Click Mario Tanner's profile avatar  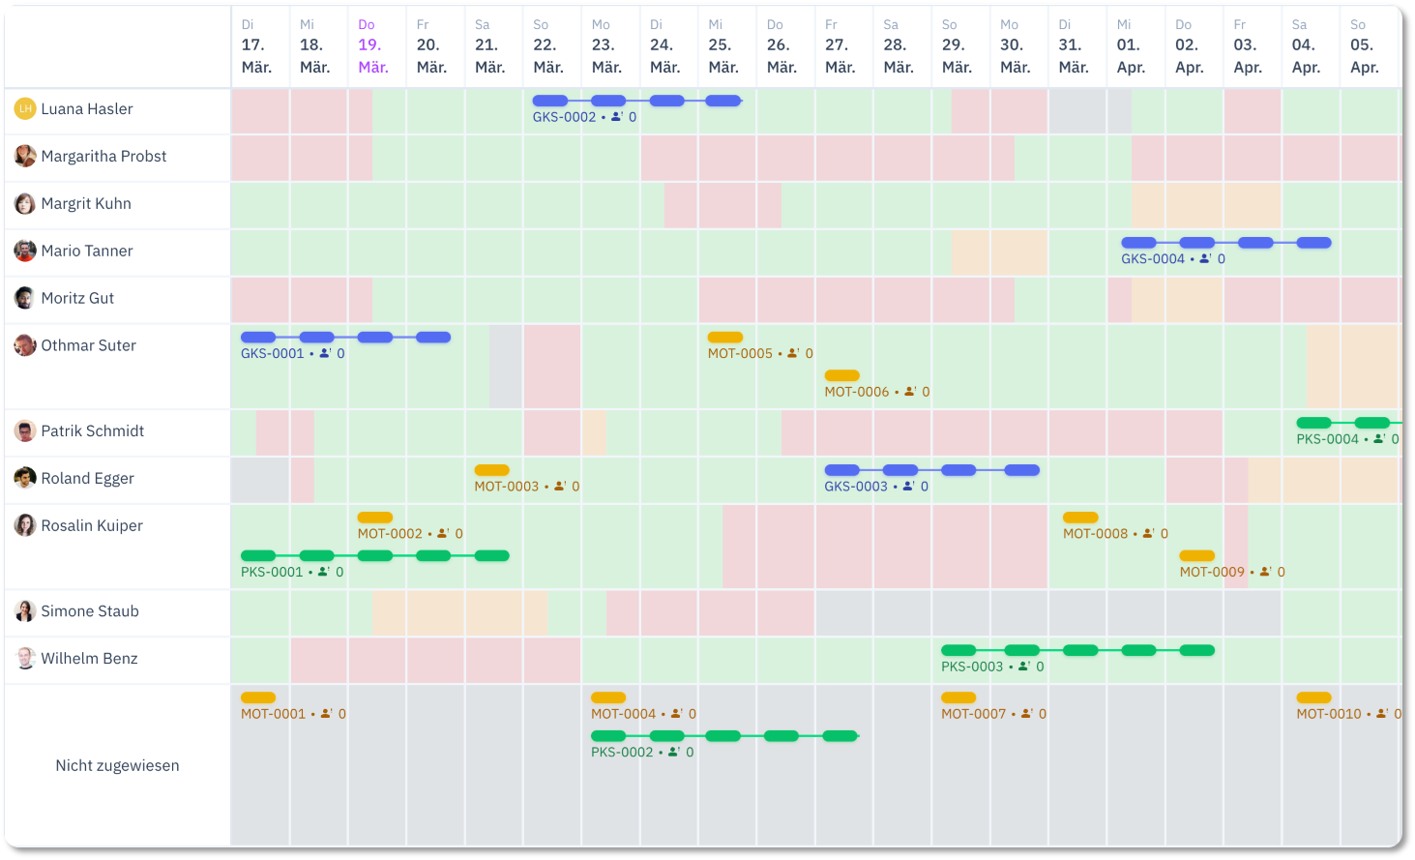pyautogui.click(x=25, y=251)
